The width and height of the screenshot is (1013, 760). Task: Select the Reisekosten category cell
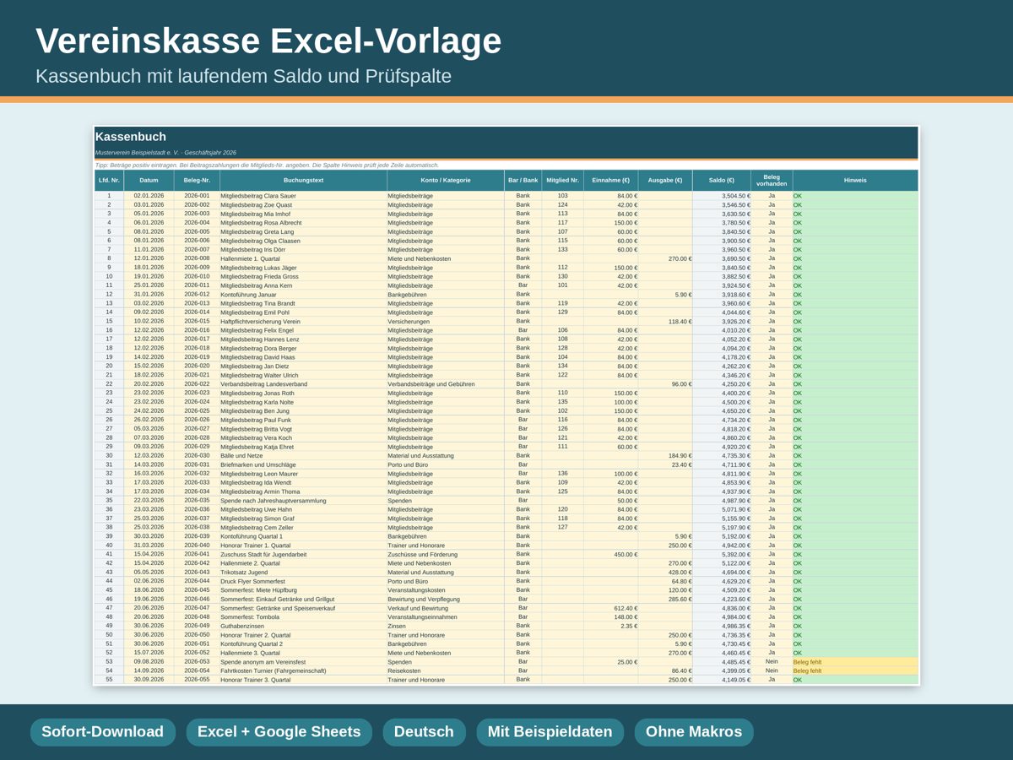tap(446, 671)
